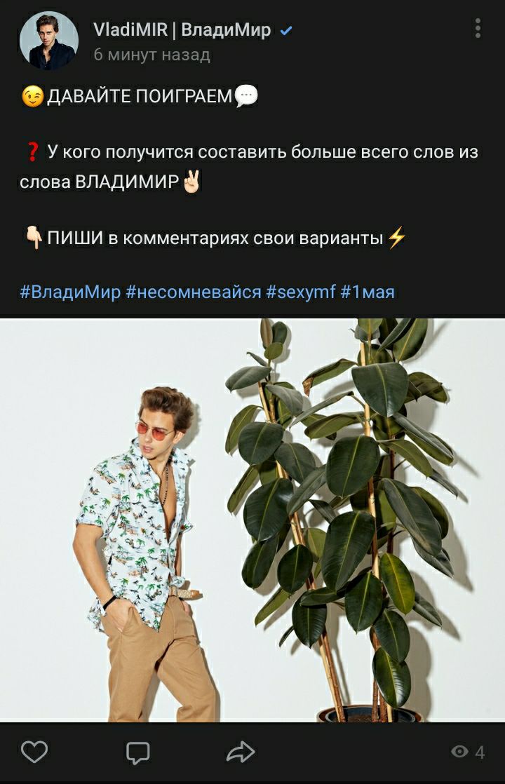Share the post using the arrow icon
505x784 pixels.
pyautogui.click(x=241, y=752)
